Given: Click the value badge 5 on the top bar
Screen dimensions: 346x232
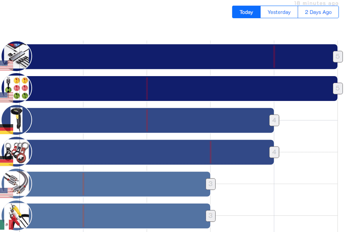Looking at the screenshot, I should tap(337, 57).
